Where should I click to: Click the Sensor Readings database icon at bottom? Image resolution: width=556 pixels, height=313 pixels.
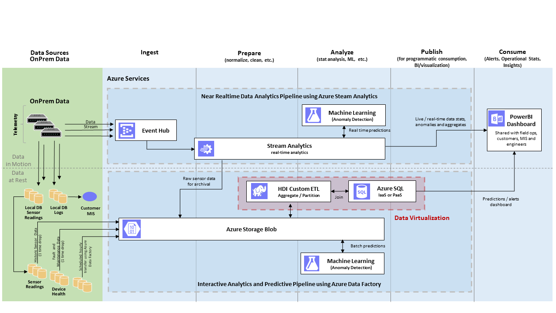click(37, 271)
